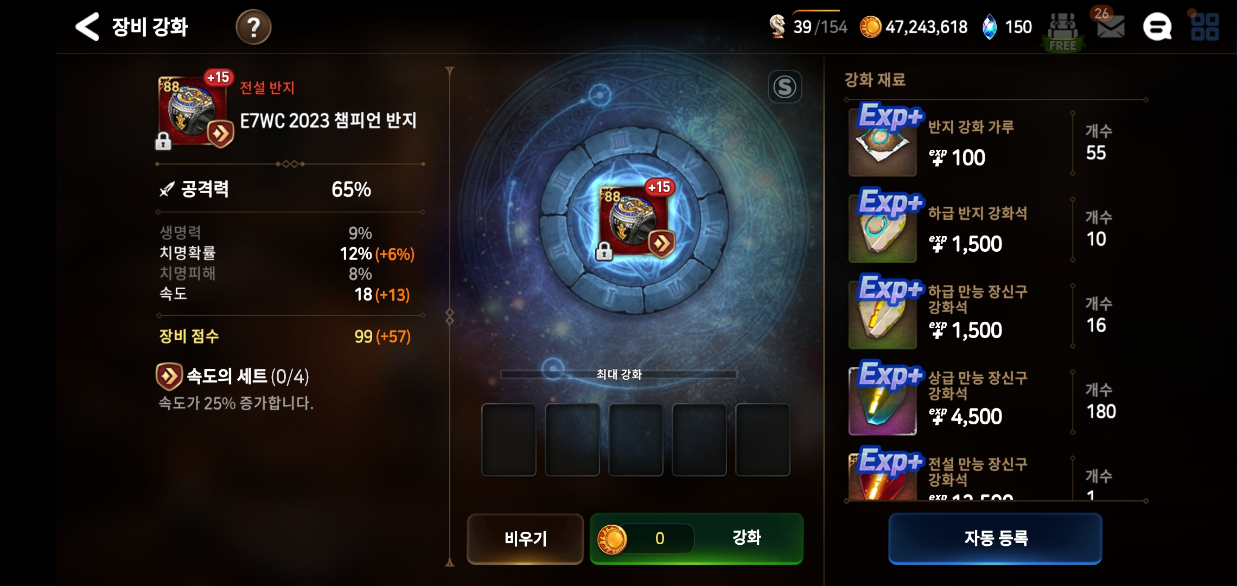
Task: Click the 자동 등록 auto-register button
Action: (x=996, y=538)
